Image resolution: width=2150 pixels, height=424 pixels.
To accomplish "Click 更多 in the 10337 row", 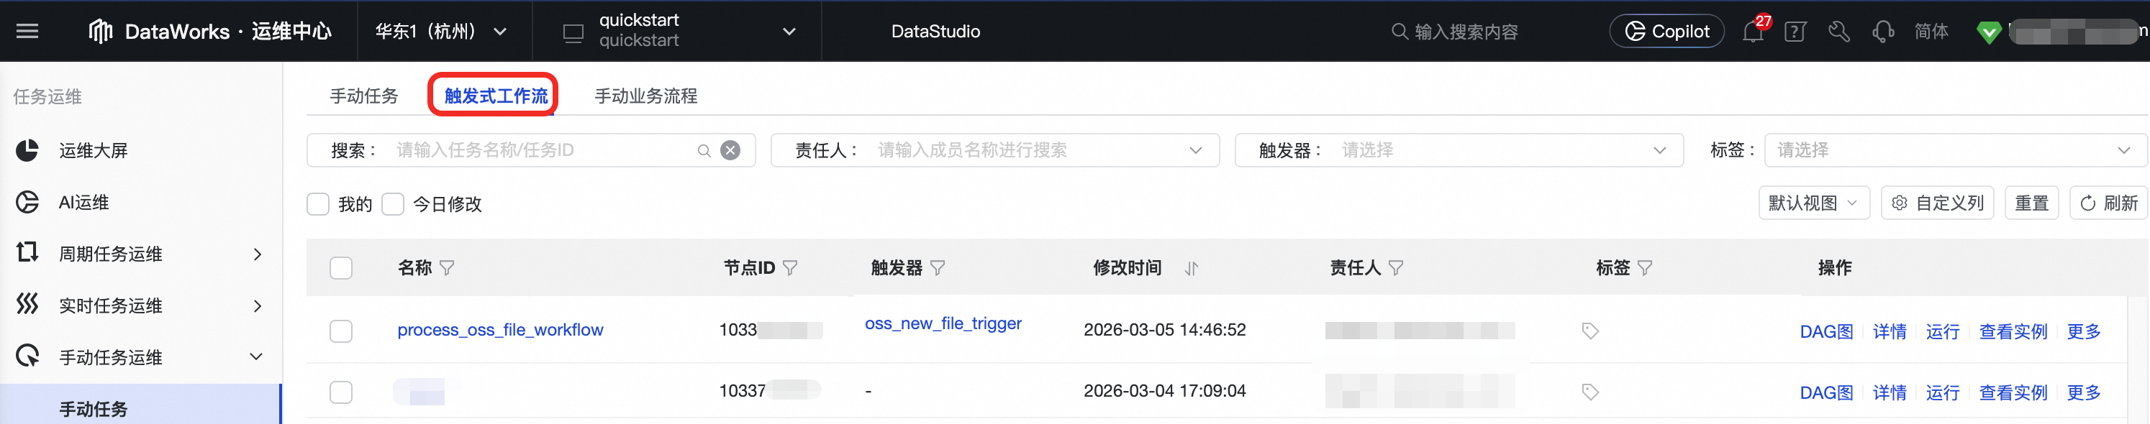I will tap(2083, 392).
